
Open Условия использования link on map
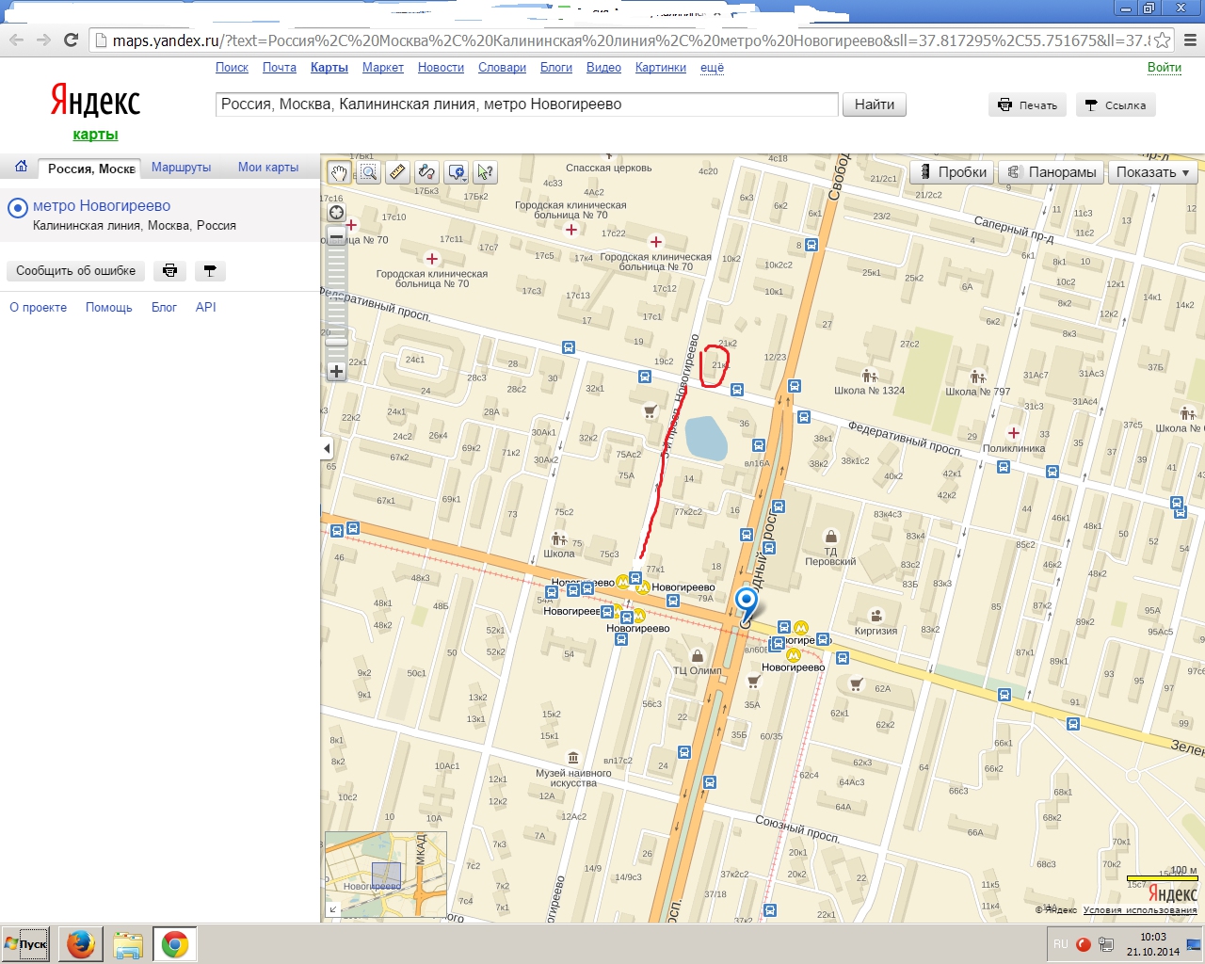[x=1140, y=910]
